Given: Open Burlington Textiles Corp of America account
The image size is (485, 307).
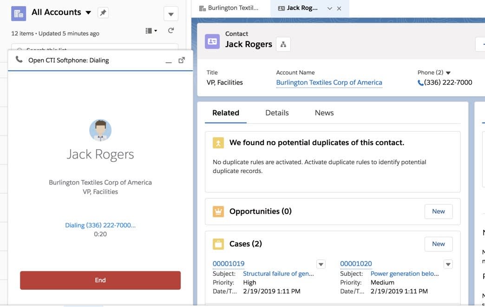Looking at the screenshot, I should pos(329,82).
